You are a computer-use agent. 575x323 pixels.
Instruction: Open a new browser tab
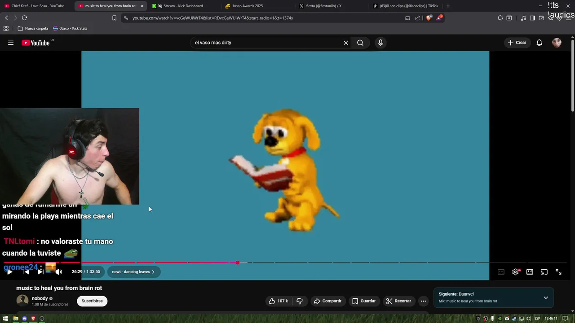pyautogui.click(x=448, y=6)
